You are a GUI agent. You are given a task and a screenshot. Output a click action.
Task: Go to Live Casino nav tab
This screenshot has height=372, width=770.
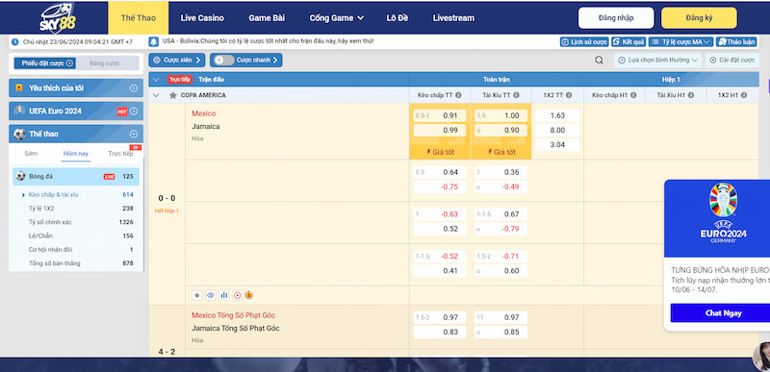[x=202, y=18]
